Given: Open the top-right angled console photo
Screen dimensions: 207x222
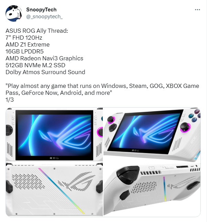Looking at the screenshot, I should (152, 134).
